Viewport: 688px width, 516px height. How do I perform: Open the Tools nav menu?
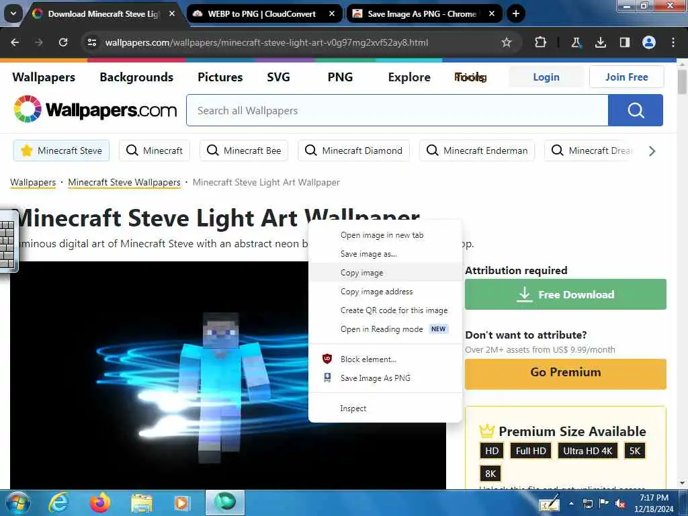[x=470, y=77]
